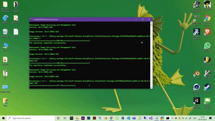Open Task View on the taskbar
Viewport: 215px width, 121px height.
point(65,118)
